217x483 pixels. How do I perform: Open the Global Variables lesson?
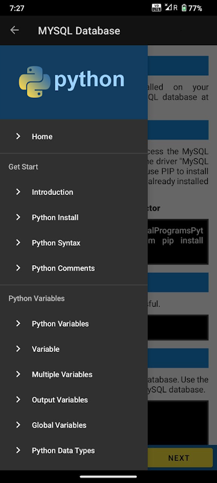click(74, 425)
